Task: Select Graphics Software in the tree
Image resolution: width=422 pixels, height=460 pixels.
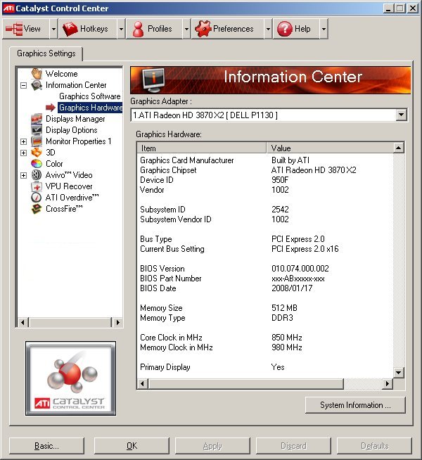Action: click(90, 96)
